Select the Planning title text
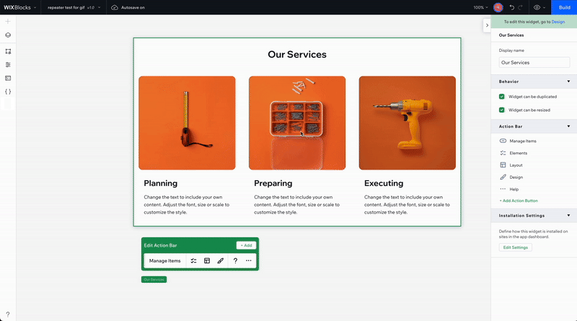This screenshot has height=321, width=577. (x=160, y=183)
